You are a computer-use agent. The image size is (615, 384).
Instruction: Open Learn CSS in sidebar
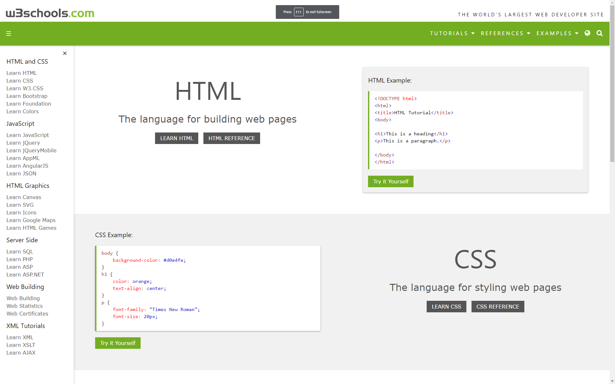coord(20,81)
